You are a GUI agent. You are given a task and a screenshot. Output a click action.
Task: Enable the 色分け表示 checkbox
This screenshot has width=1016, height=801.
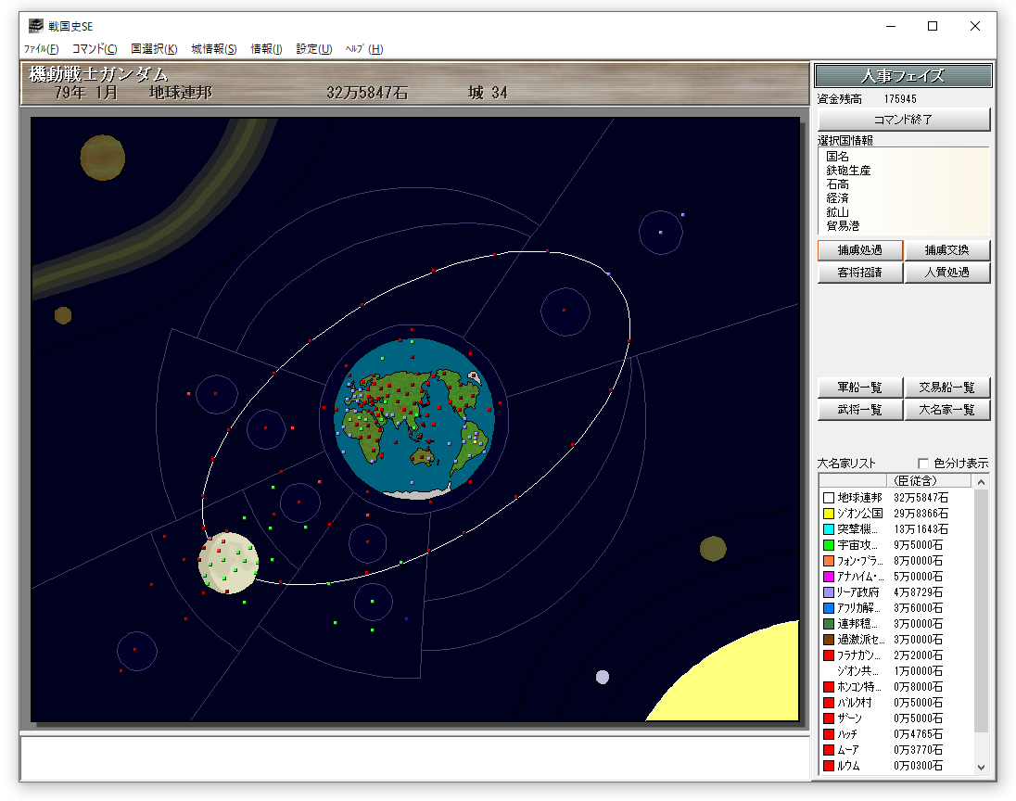pos(923,464)
